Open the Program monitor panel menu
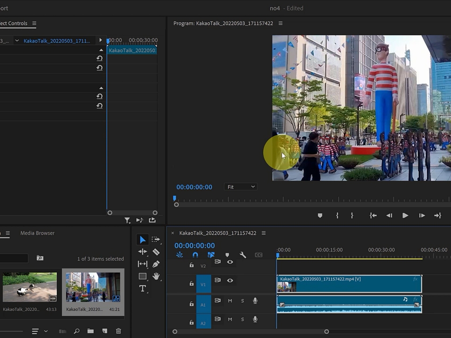451x338 pixels. [280, 23]
